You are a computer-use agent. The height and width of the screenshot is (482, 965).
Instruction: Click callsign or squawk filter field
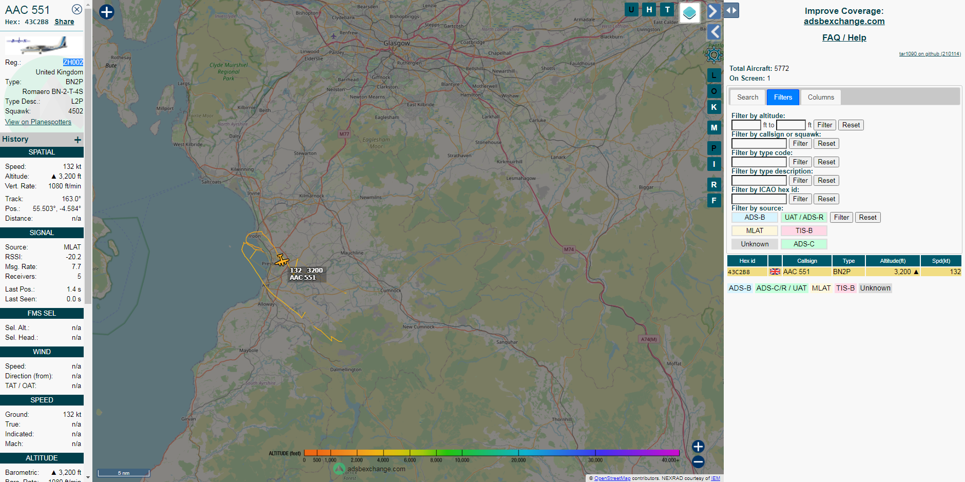pyautogui.click(x=759, y=143)
